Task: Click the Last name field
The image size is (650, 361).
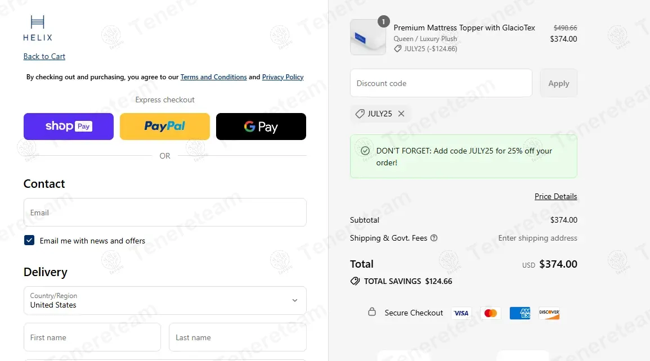Action: (237, 337)
